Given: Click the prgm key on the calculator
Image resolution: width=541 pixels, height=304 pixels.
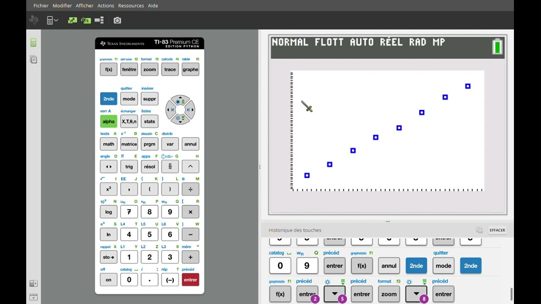Looking at the screenshot, I should pos(150,144).
